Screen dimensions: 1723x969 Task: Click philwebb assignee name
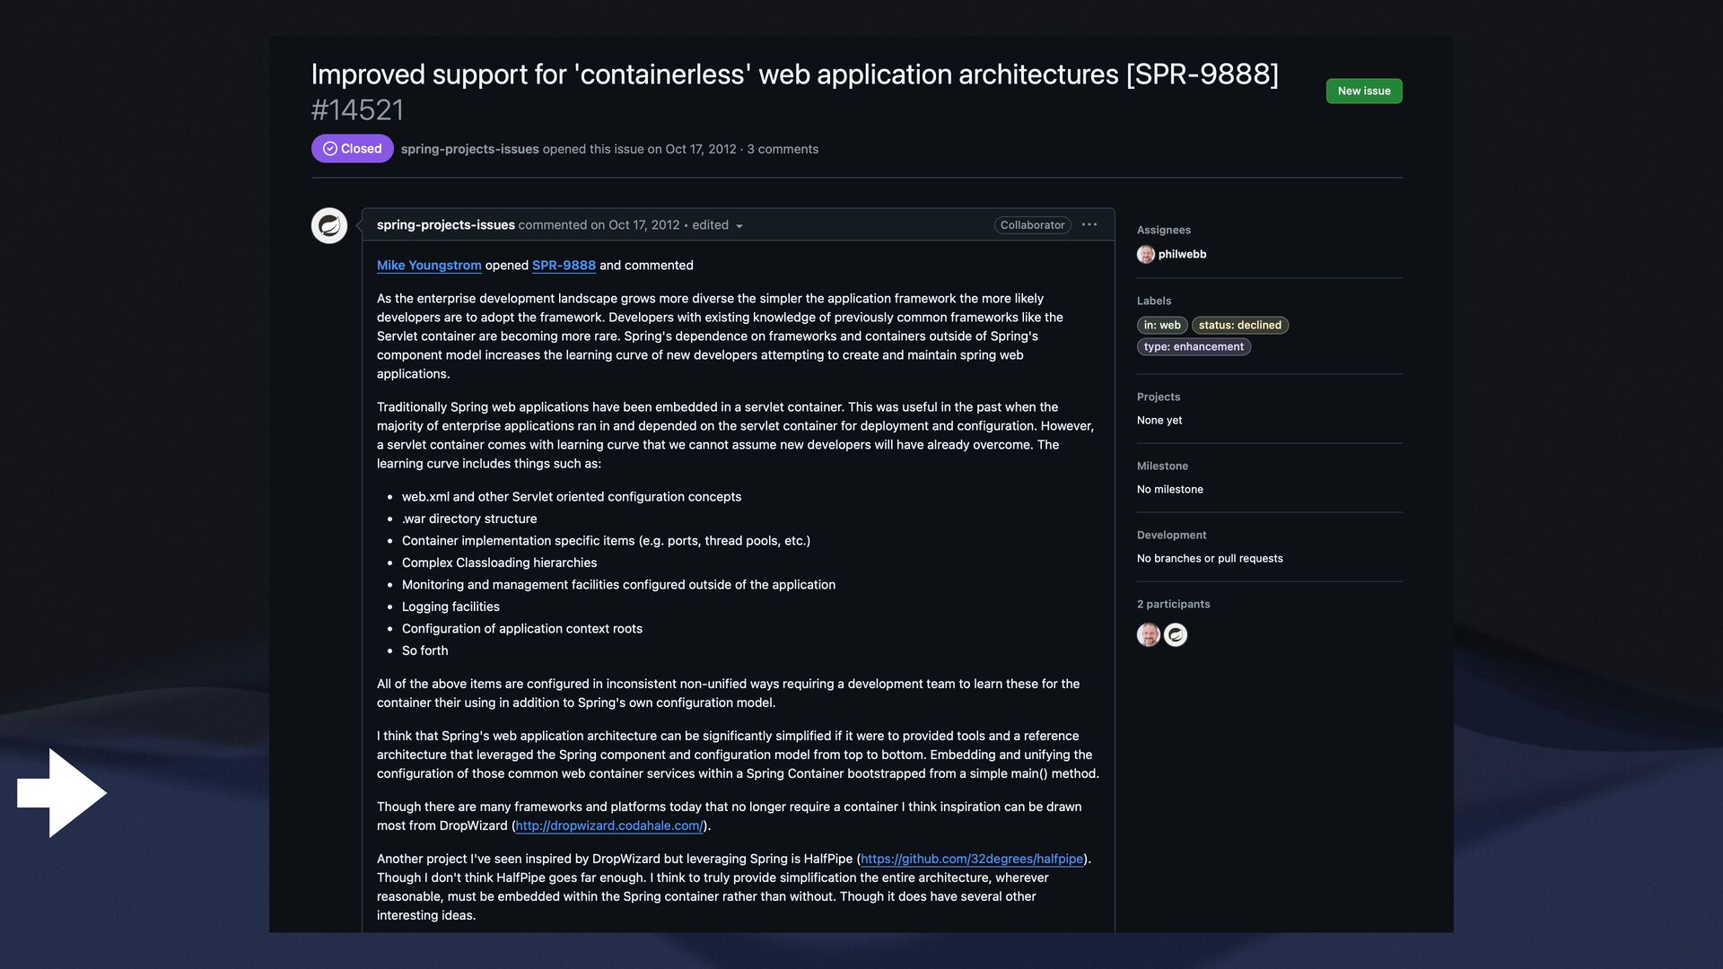pos(1182,254)
